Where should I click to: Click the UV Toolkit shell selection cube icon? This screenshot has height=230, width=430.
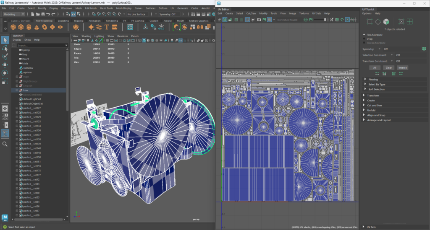point(386,21)
